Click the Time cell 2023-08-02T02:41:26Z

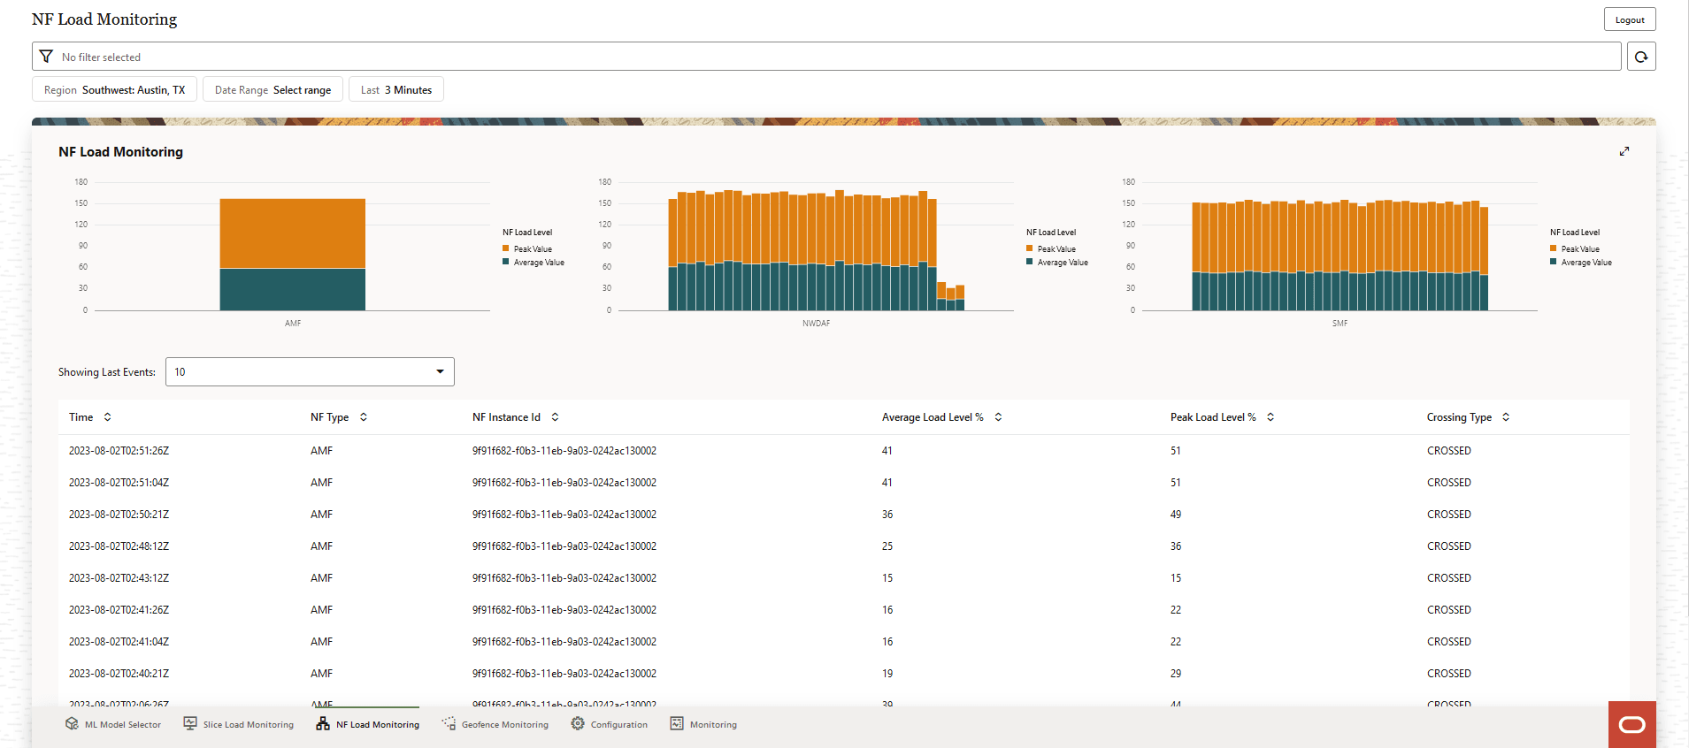(119, 610)
